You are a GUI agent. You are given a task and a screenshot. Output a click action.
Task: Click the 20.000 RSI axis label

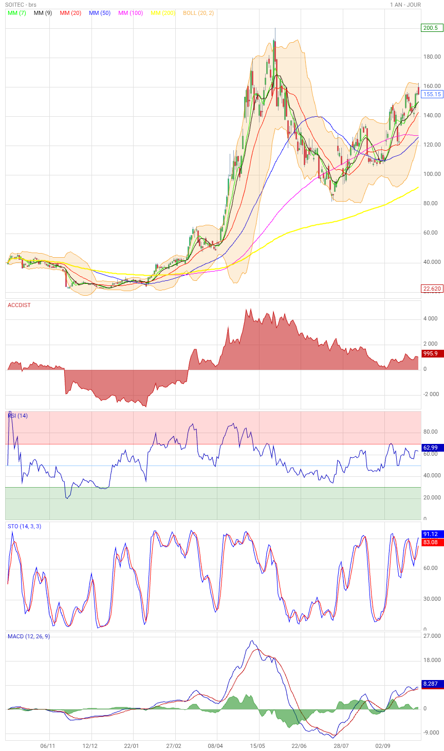coord(432,497)
